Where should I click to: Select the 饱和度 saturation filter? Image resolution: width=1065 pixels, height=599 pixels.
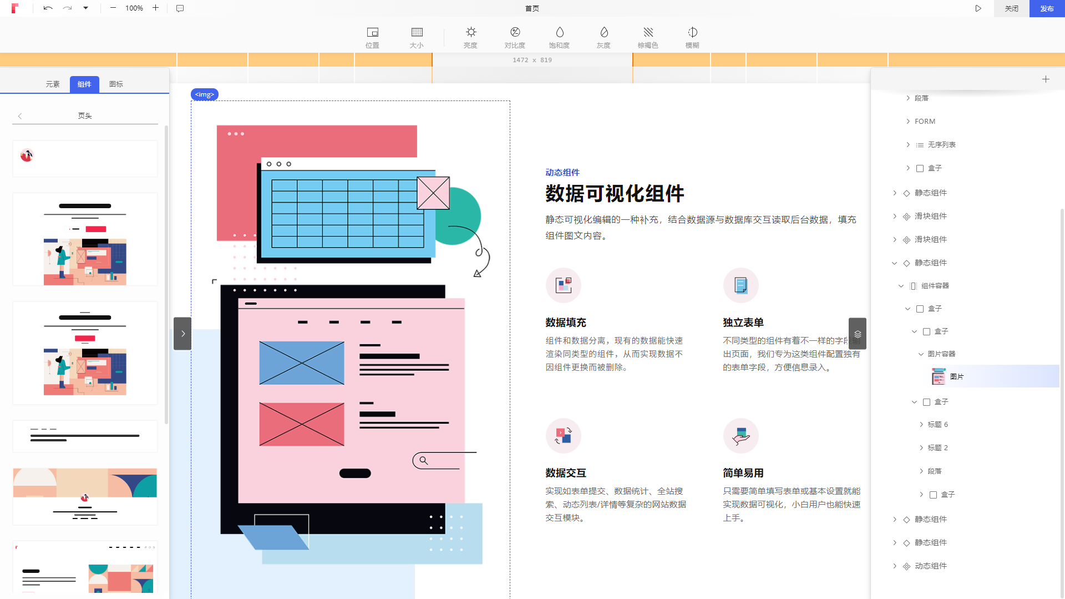(x=559, y=38)
